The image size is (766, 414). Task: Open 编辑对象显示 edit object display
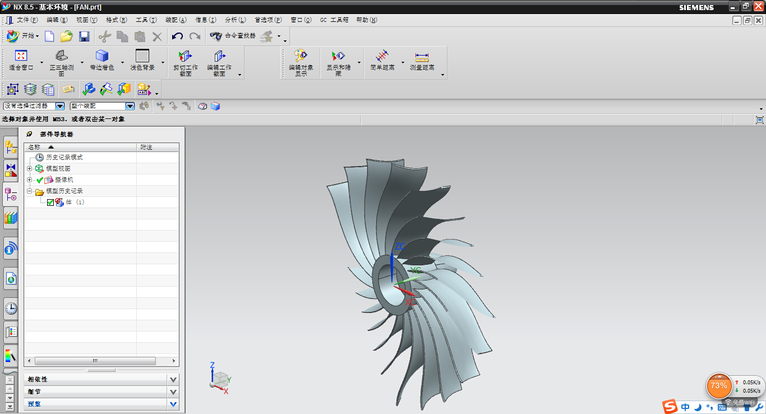pyautogui.click(x=301, y=62)
